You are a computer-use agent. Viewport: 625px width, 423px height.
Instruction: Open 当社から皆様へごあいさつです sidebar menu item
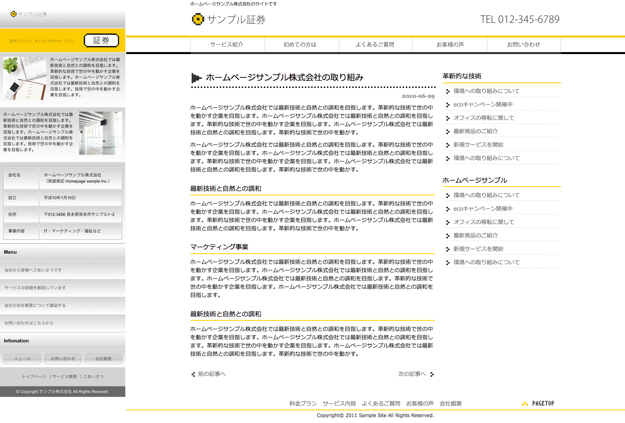pos(33,270)
